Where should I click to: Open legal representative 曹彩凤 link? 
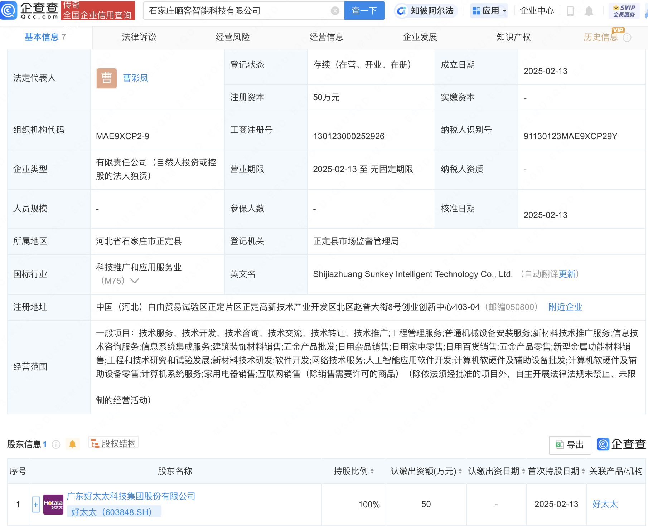[x=136, y=78]
